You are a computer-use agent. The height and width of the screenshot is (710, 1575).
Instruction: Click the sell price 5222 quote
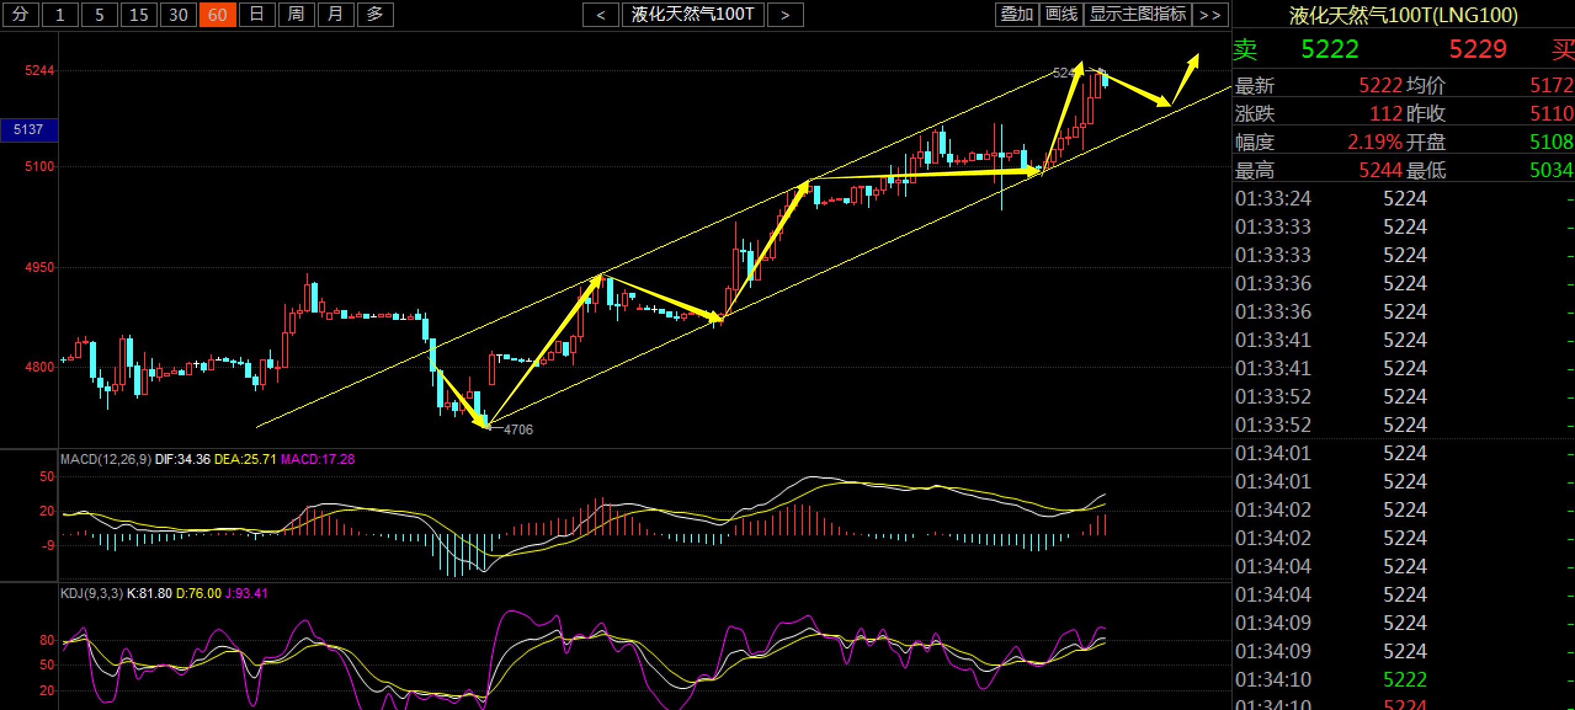point(1329,49)
